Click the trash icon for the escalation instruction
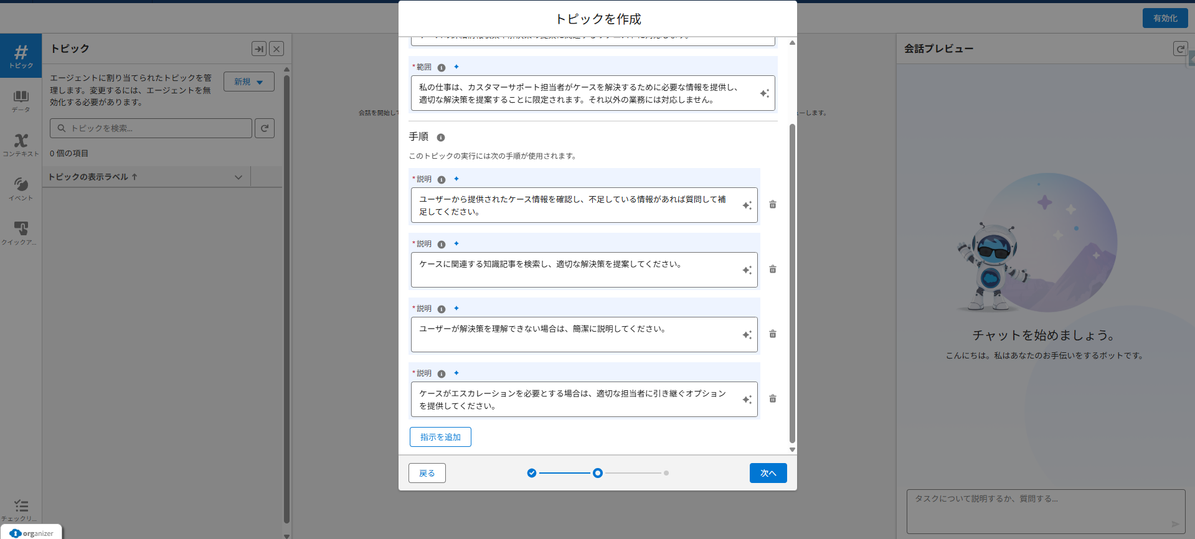Viewport: 1195px width, 539px height. (772, 399)
